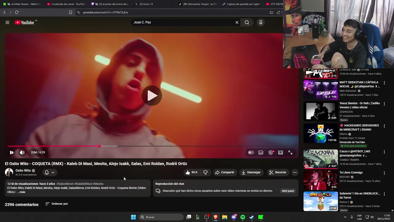Switch to the Encuentra 'ñoquis' TikTok tab
This screenshot has height=222, width=394.
tap(197, 4)
